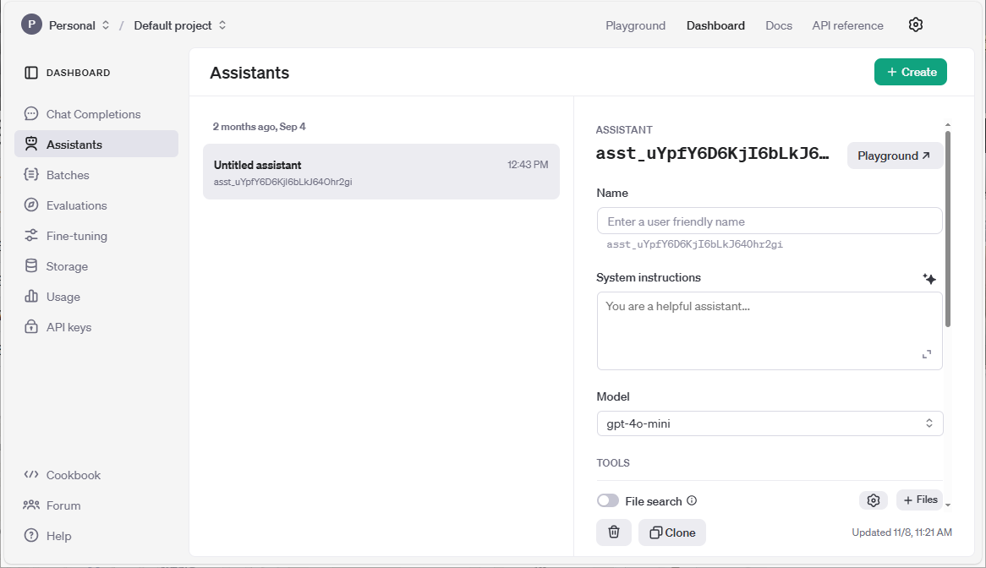Viewport: 986px width, 568px height.
Task: Open the settings gear in top navigation
Action: point(916,25)
